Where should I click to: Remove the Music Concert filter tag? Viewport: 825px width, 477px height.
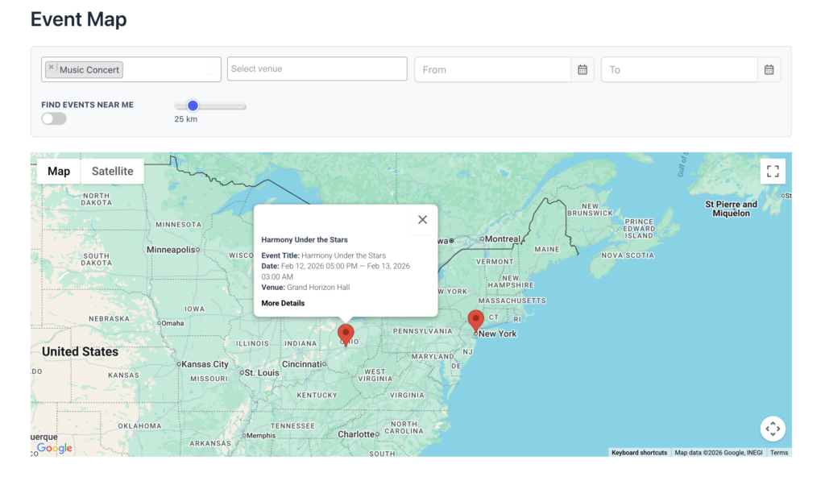pos(52,68)
